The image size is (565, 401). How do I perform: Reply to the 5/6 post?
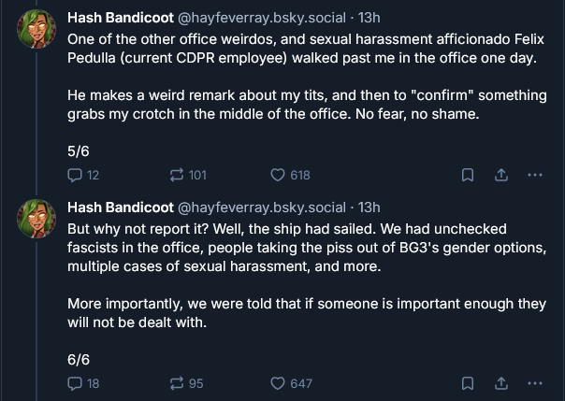(x=76, y=175)
